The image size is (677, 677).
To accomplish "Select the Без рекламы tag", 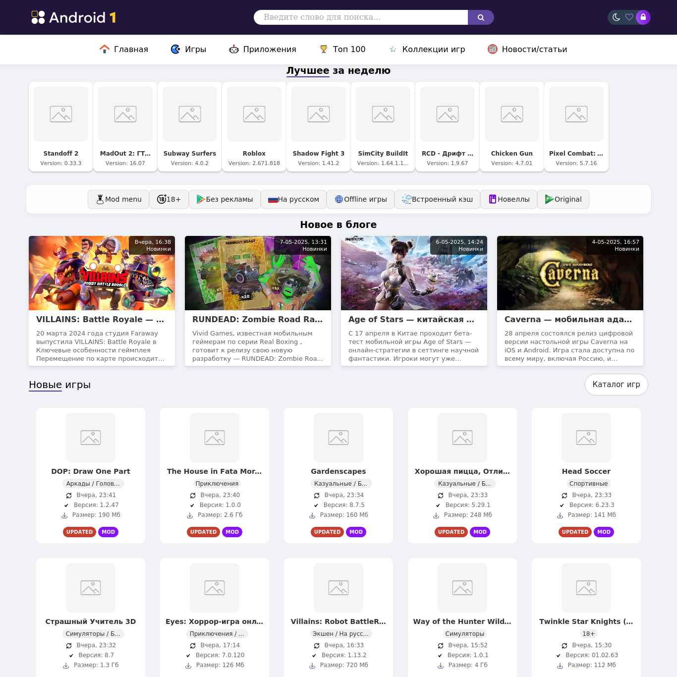I will pos(225,199).
